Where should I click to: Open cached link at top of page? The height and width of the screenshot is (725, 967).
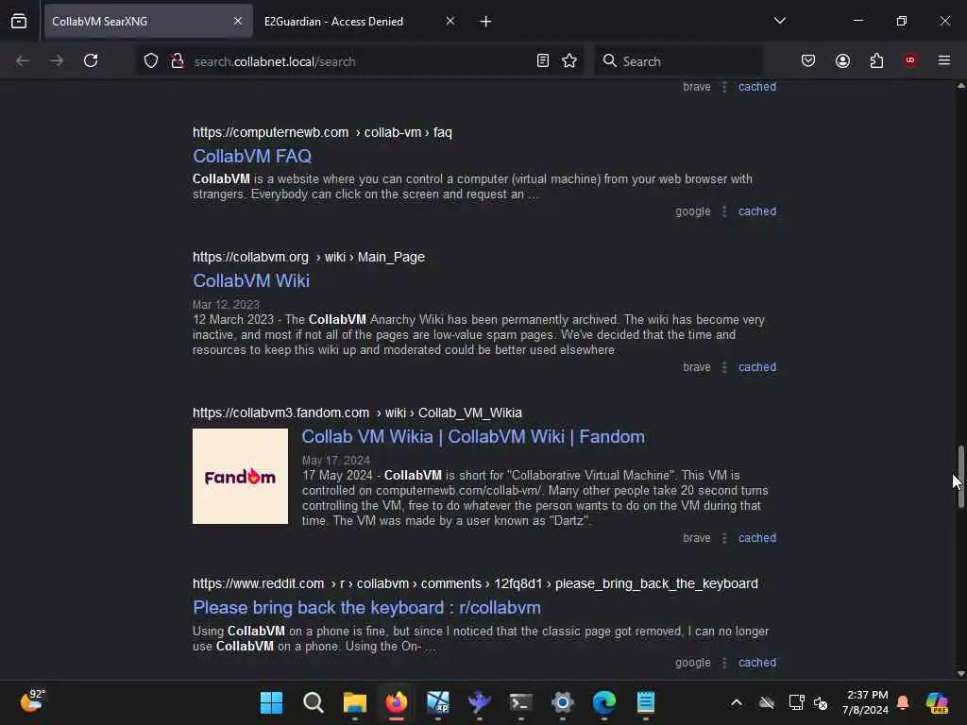click(757, 87)
